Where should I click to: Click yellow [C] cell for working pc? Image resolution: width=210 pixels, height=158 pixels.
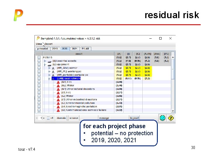(x=138, y=71)
